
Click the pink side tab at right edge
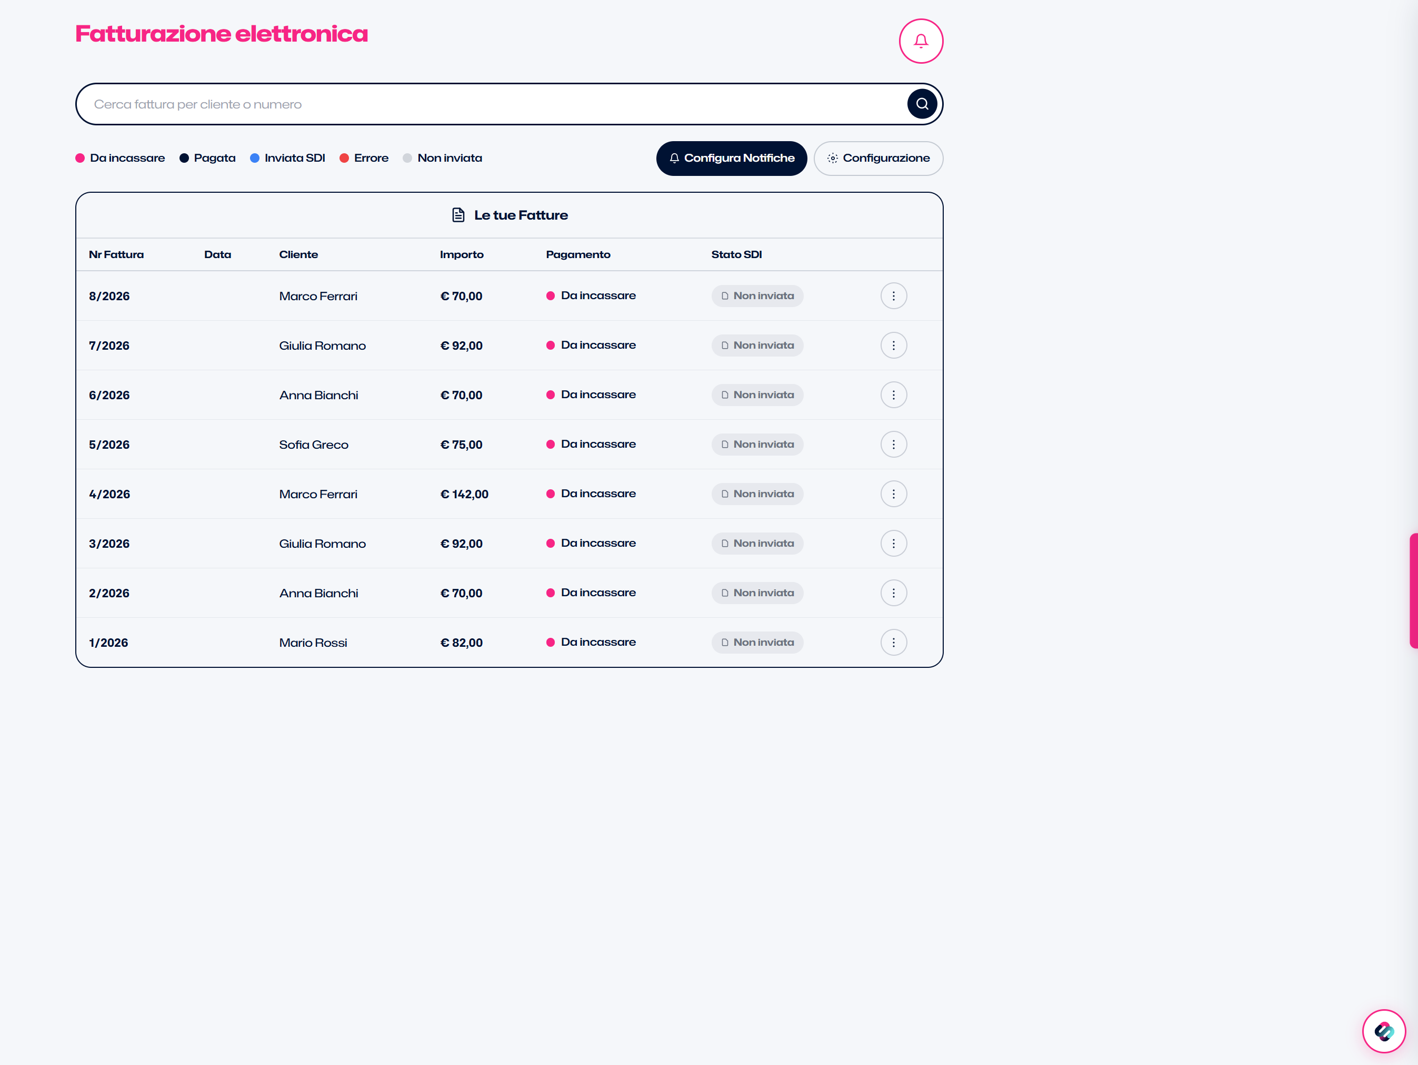point(1413,590)
